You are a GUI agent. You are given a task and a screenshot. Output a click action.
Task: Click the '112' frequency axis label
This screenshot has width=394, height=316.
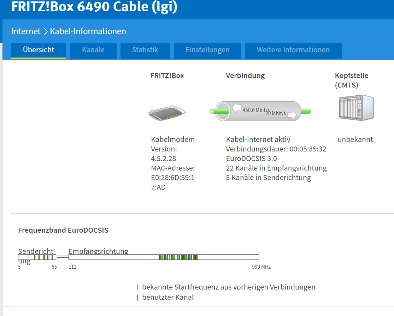[x=73, y=267]
